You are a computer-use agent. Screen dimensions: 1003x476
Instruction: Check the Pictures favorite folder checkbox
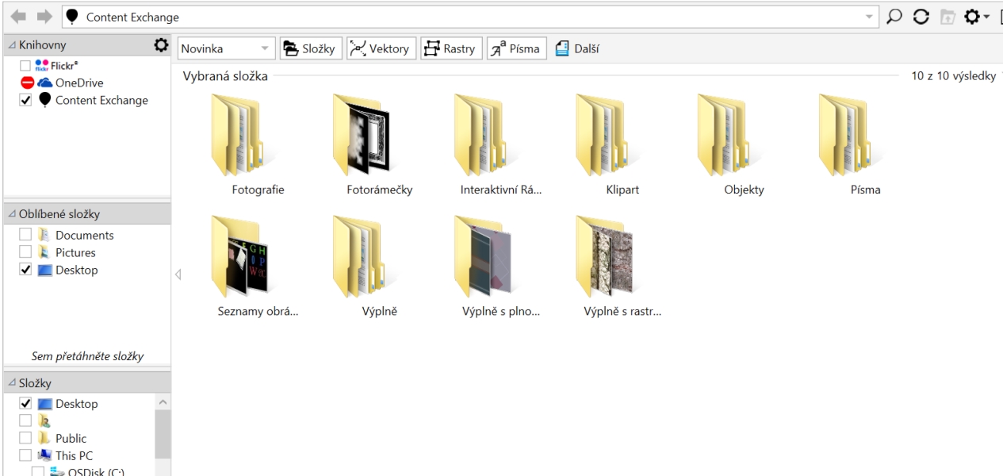pos(25,253)
